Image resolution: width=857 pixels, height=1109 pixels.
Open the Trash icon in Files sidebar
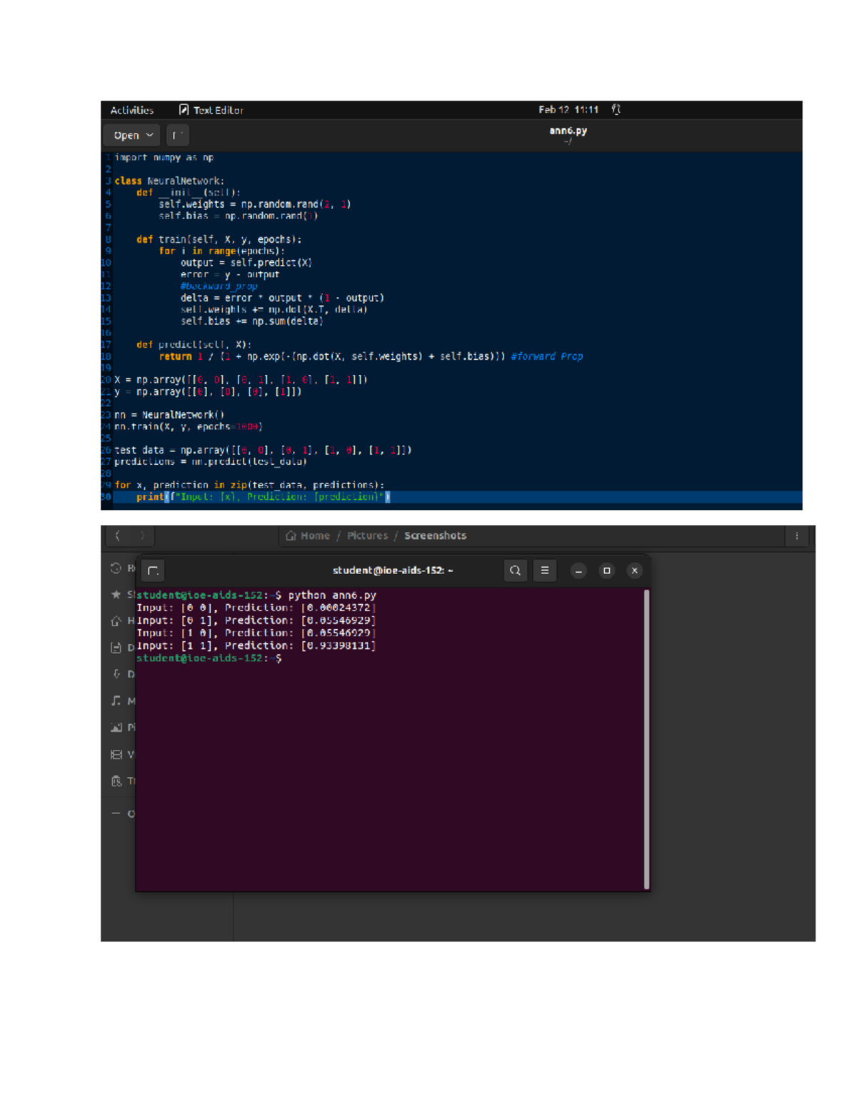(x=116, y=781)
